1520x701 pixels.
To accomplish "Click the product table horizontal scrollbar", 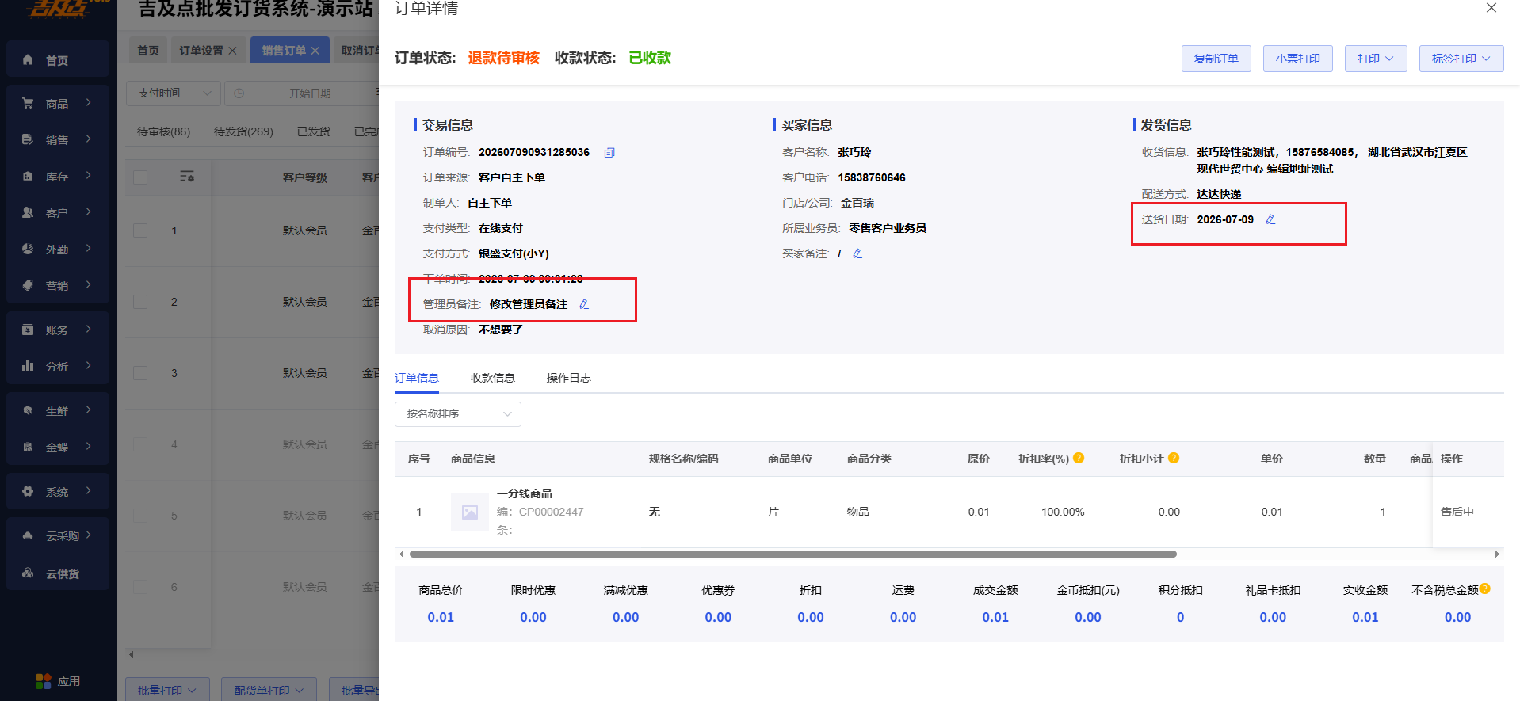I will [792, 554].
